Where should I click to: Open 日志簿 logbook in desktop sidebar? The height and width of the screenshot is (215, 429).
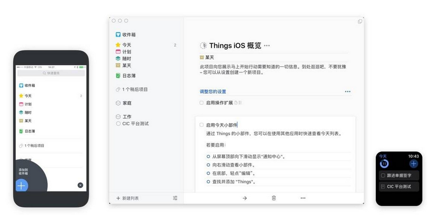click(126, 76)
